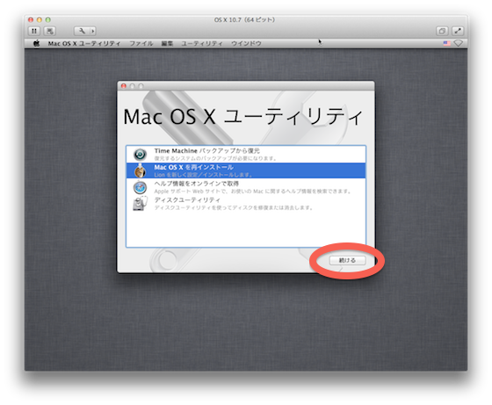
Task: Open the Mac OS X ユーティリティ menu
Action: click(x=84, y=44)
